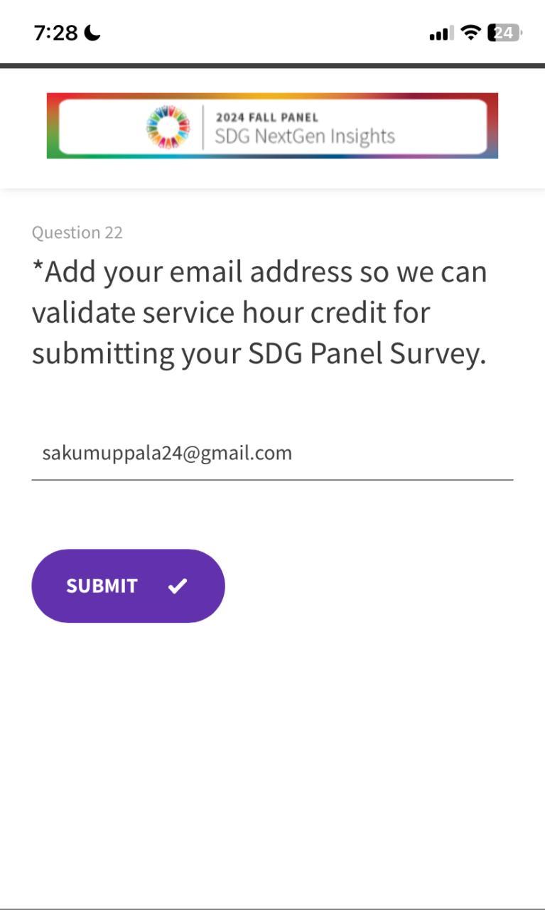Viewport: 545px width, 910px height.
Task: Tap the cellular signal bars icon
Action: pyautogui.click(x=441, y=33)
